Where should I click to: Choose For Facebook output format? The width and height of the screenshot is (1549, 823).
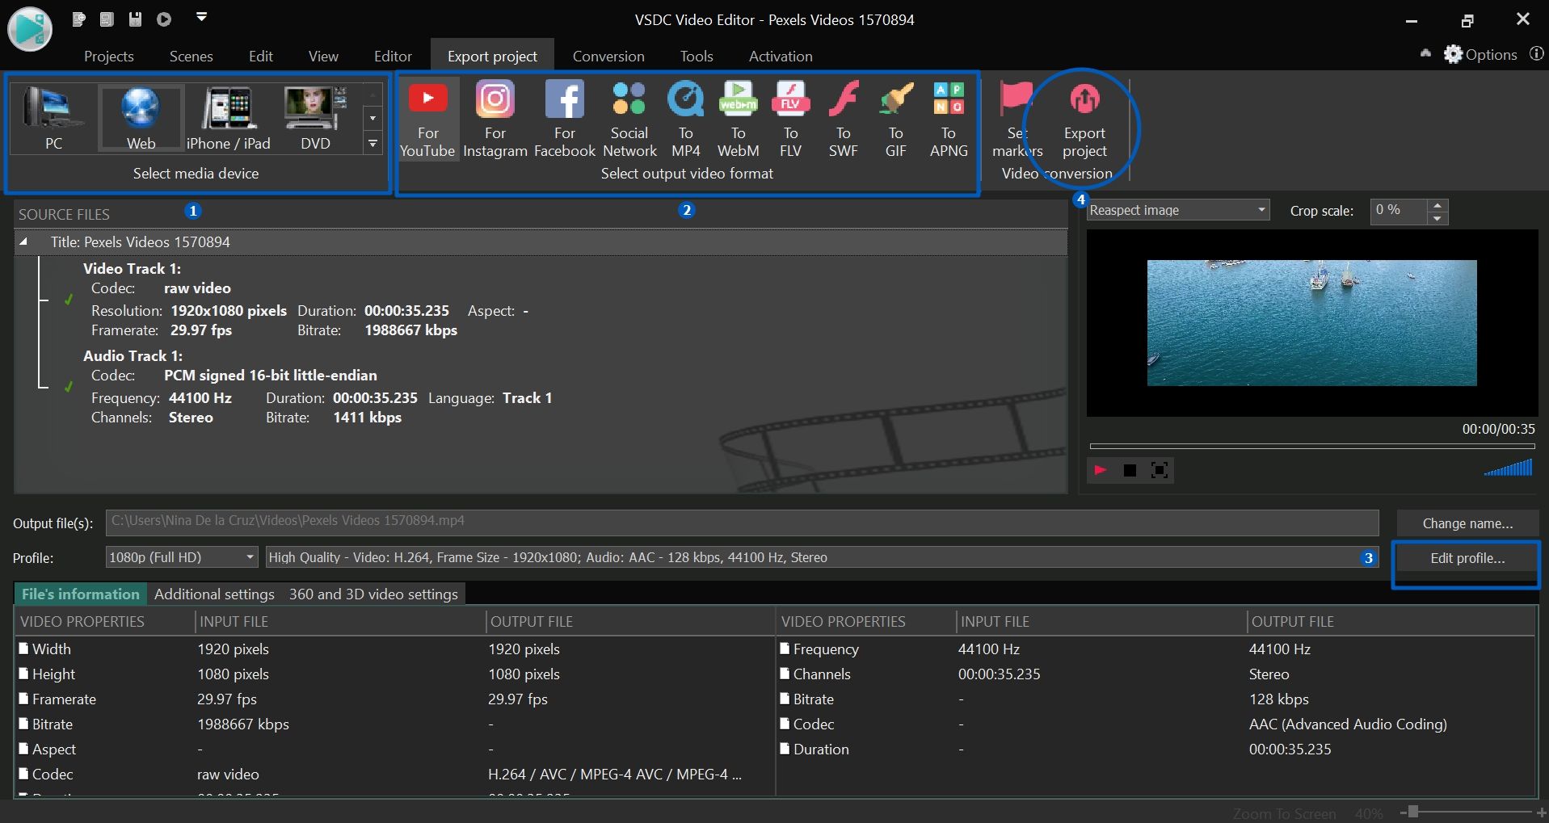click(x=565, y=120)
